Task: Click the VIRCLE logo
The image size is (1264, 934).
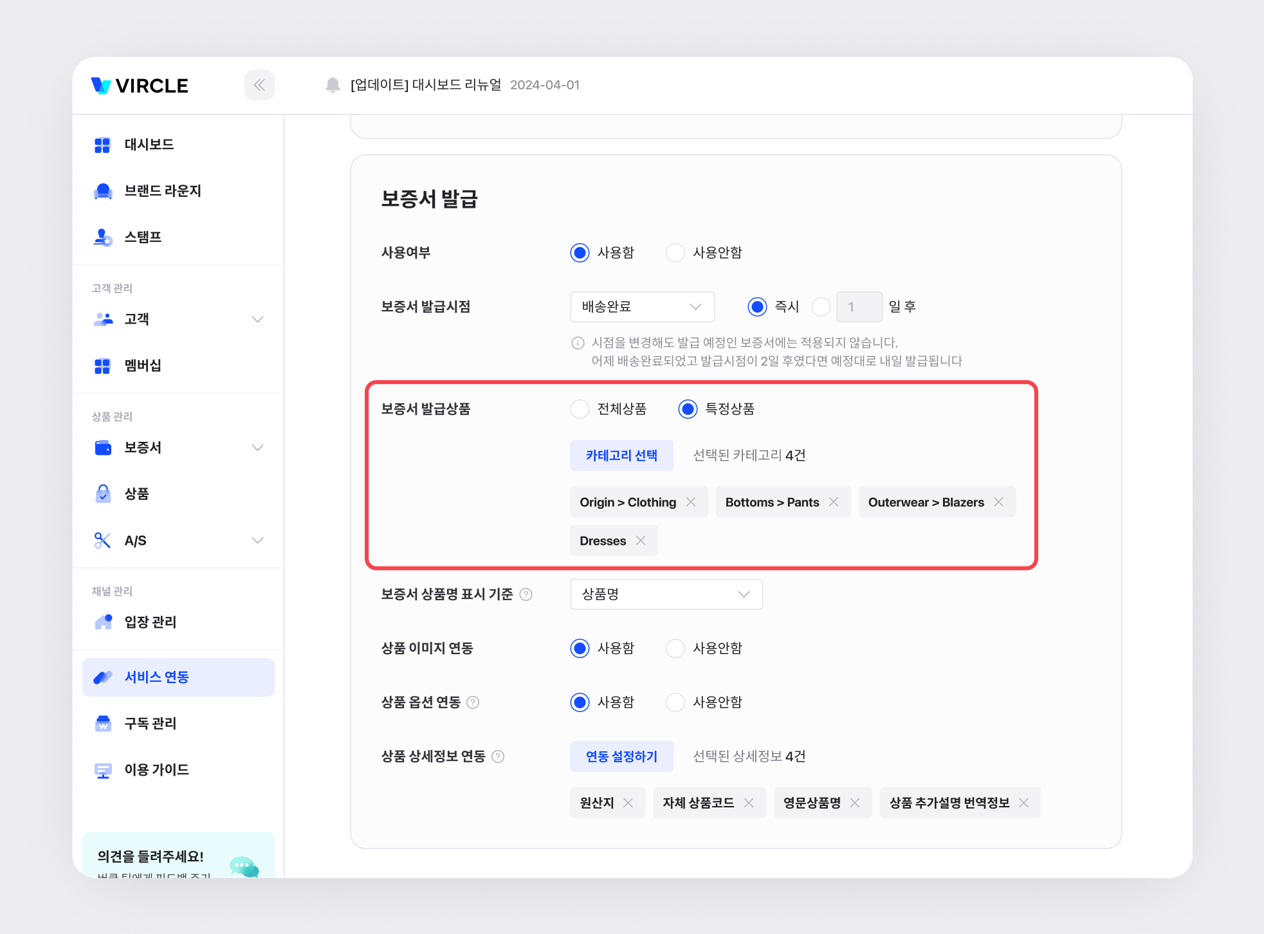Action: tap(140, 86)
